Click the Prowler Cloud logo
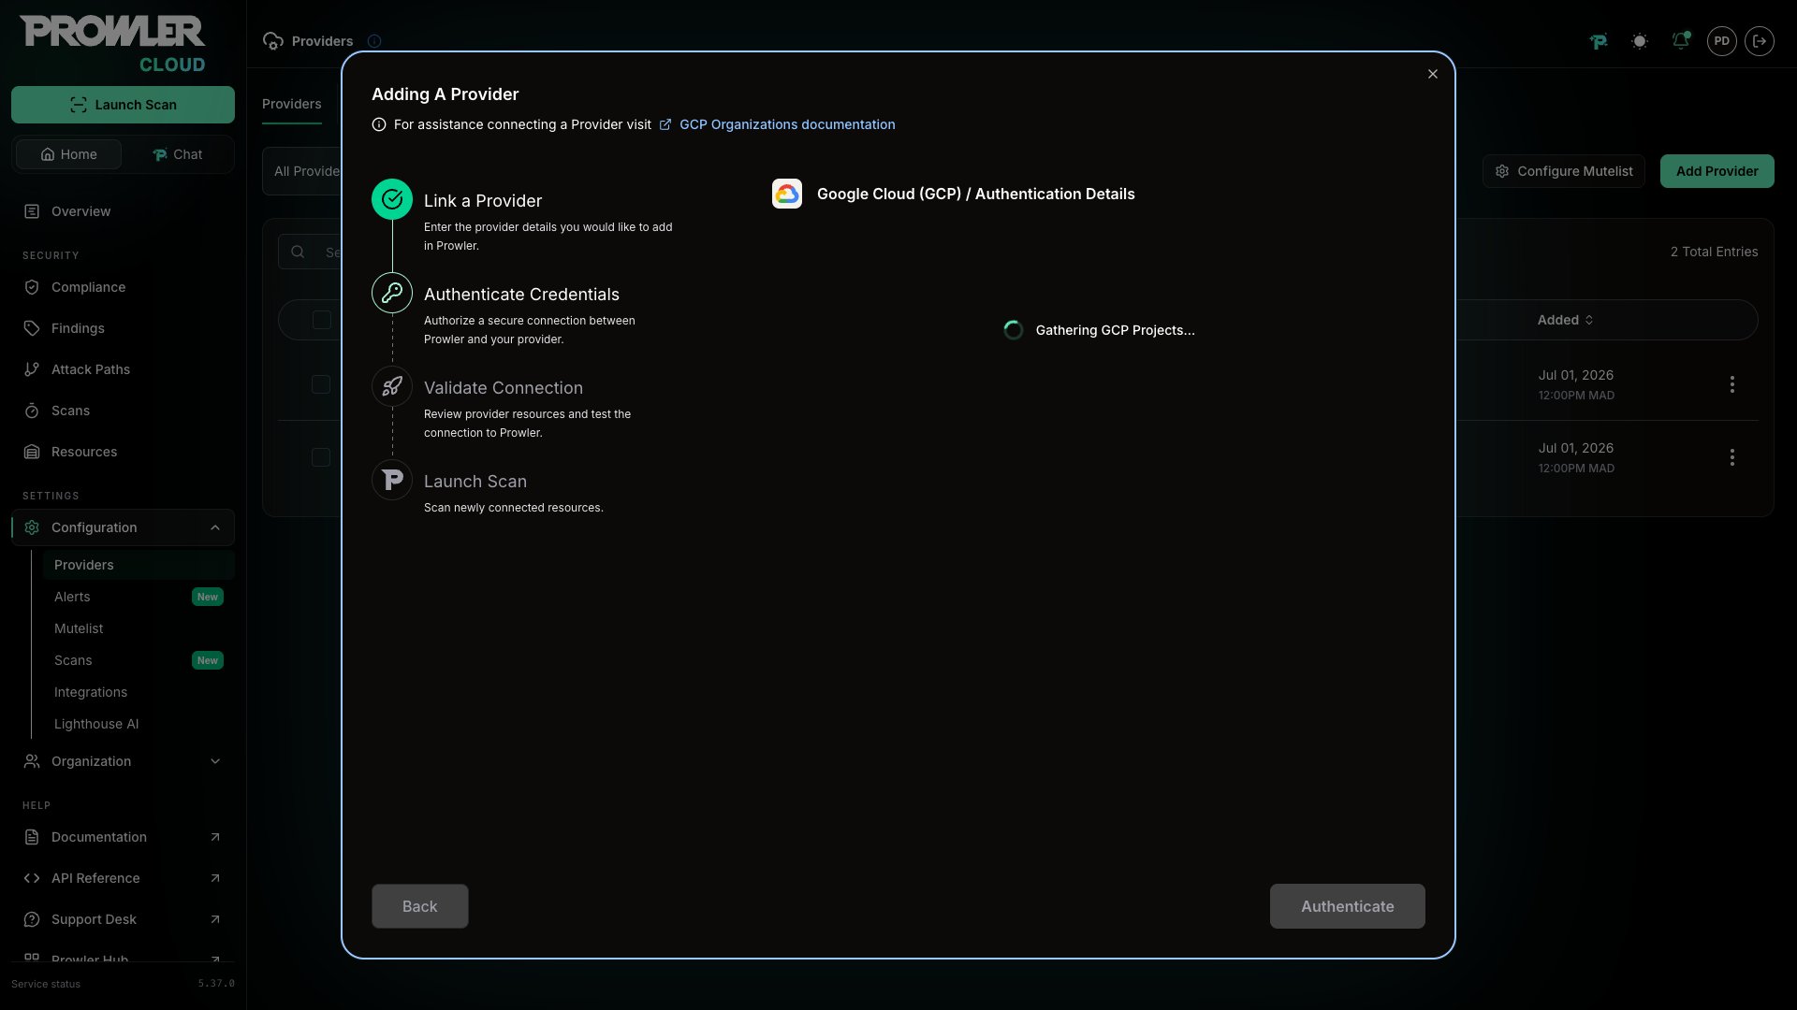This screenshot has height=1010, width=1797. [112, 44]
